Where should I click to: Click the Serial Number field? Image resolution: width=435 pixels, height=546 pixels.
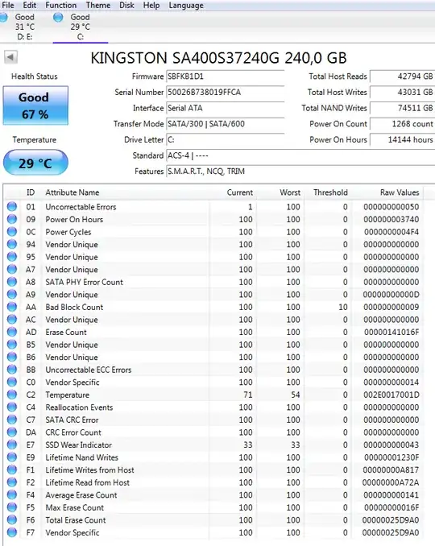tap(225, 93)
